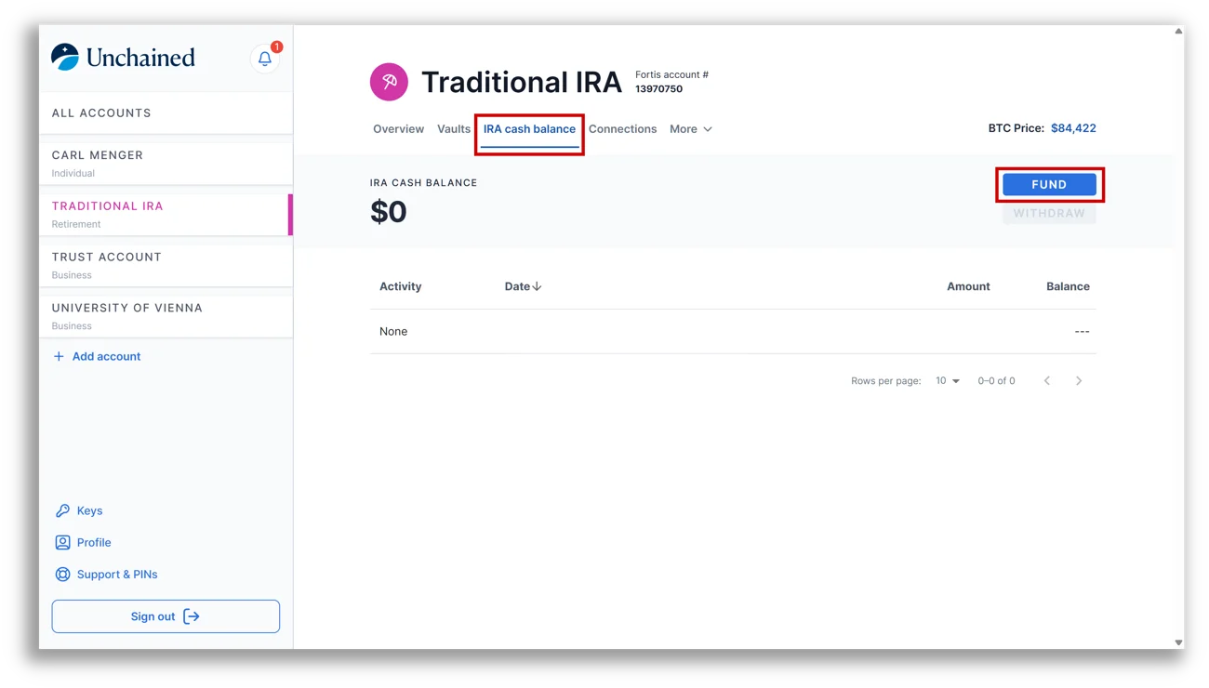Click the Unchained logo

(124, 58)
